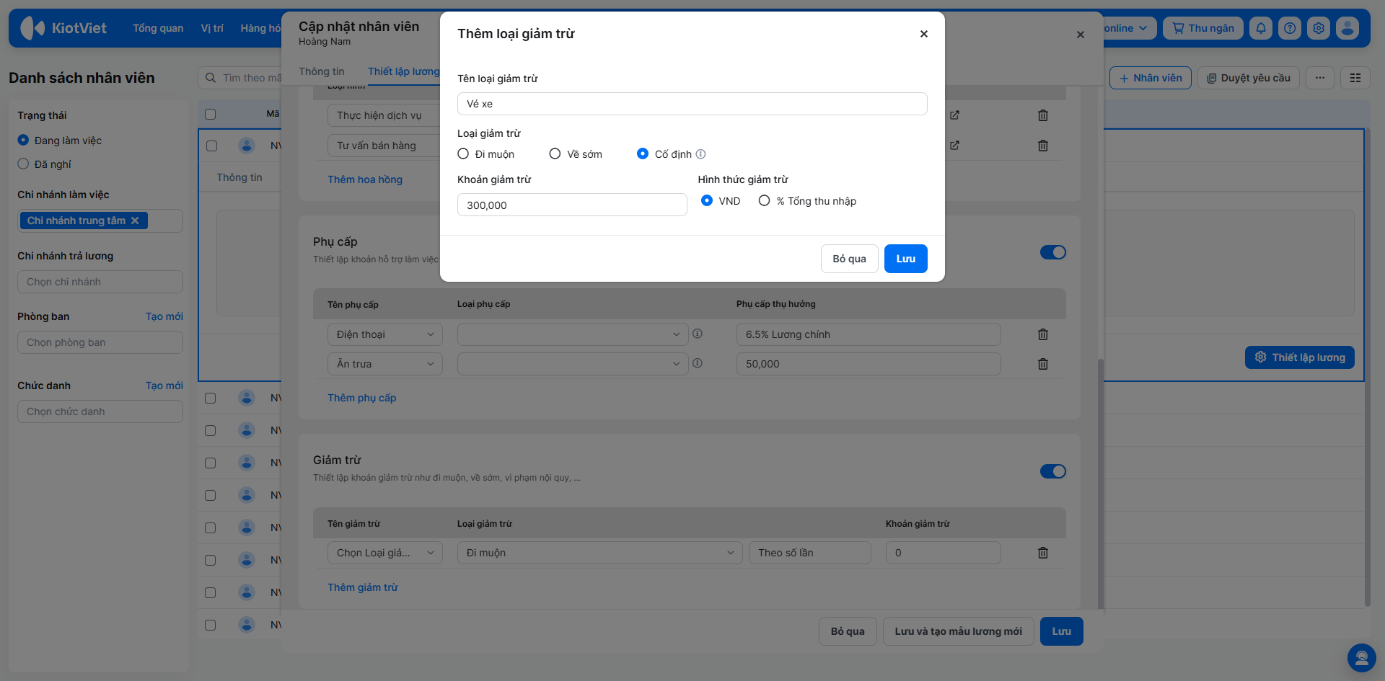The width and height of the screenshot is (1385, 681).
Task: Click Thêm phụ cấp link
Action: 362,398
